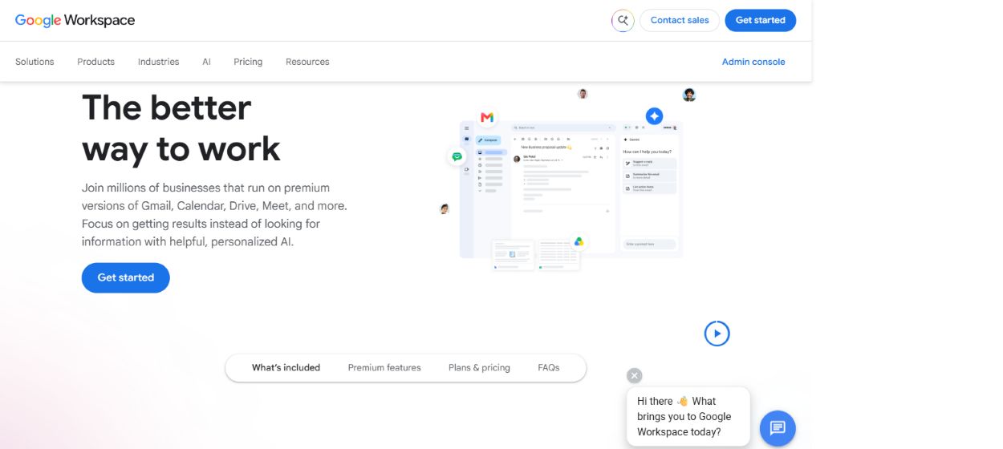The width and height of the screenshot is (1003, 449).
Task: Open the FAQs tab
Action: [x=549, y=368]
